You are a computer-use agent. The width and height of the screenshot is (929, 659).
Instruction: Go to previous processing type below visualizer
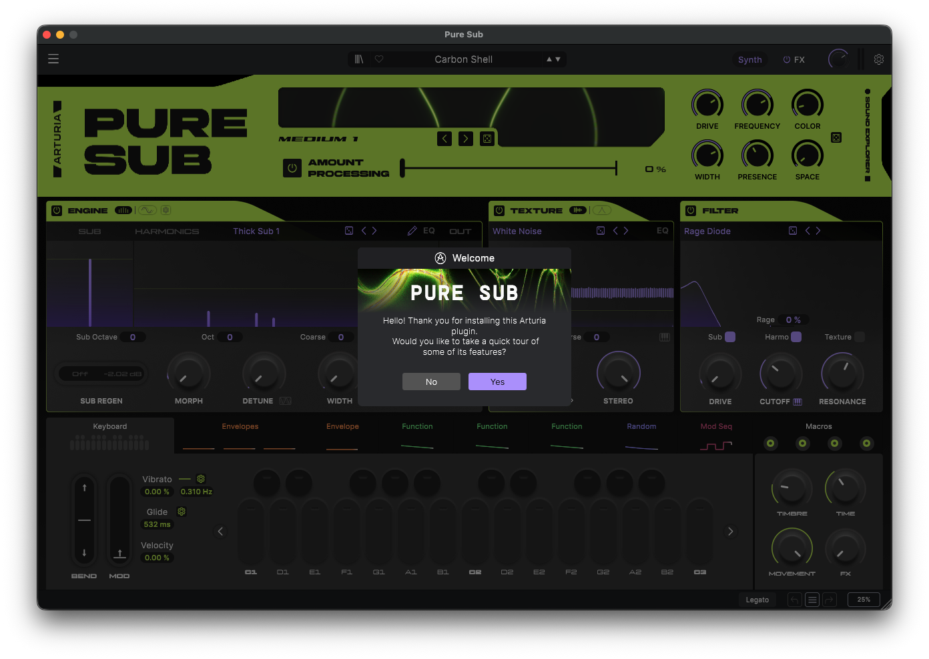coord(444,139)
